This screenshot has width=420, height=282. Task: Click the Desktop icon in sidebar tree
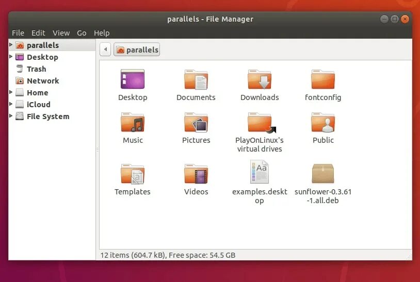coord(20,57)
